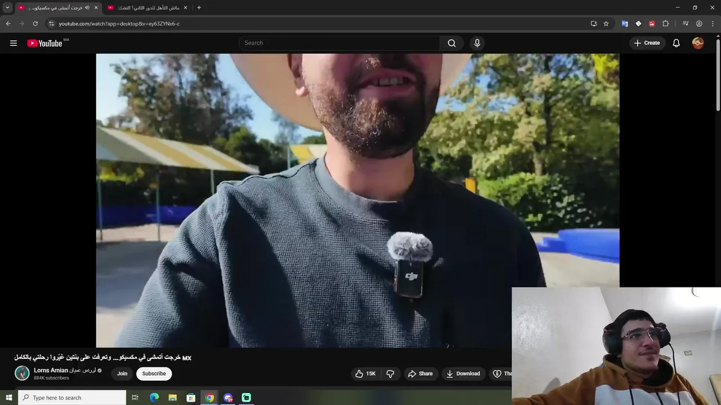The image size is (721, 405).
Task: Install app icon in address bar
Action: coord(594,24)
